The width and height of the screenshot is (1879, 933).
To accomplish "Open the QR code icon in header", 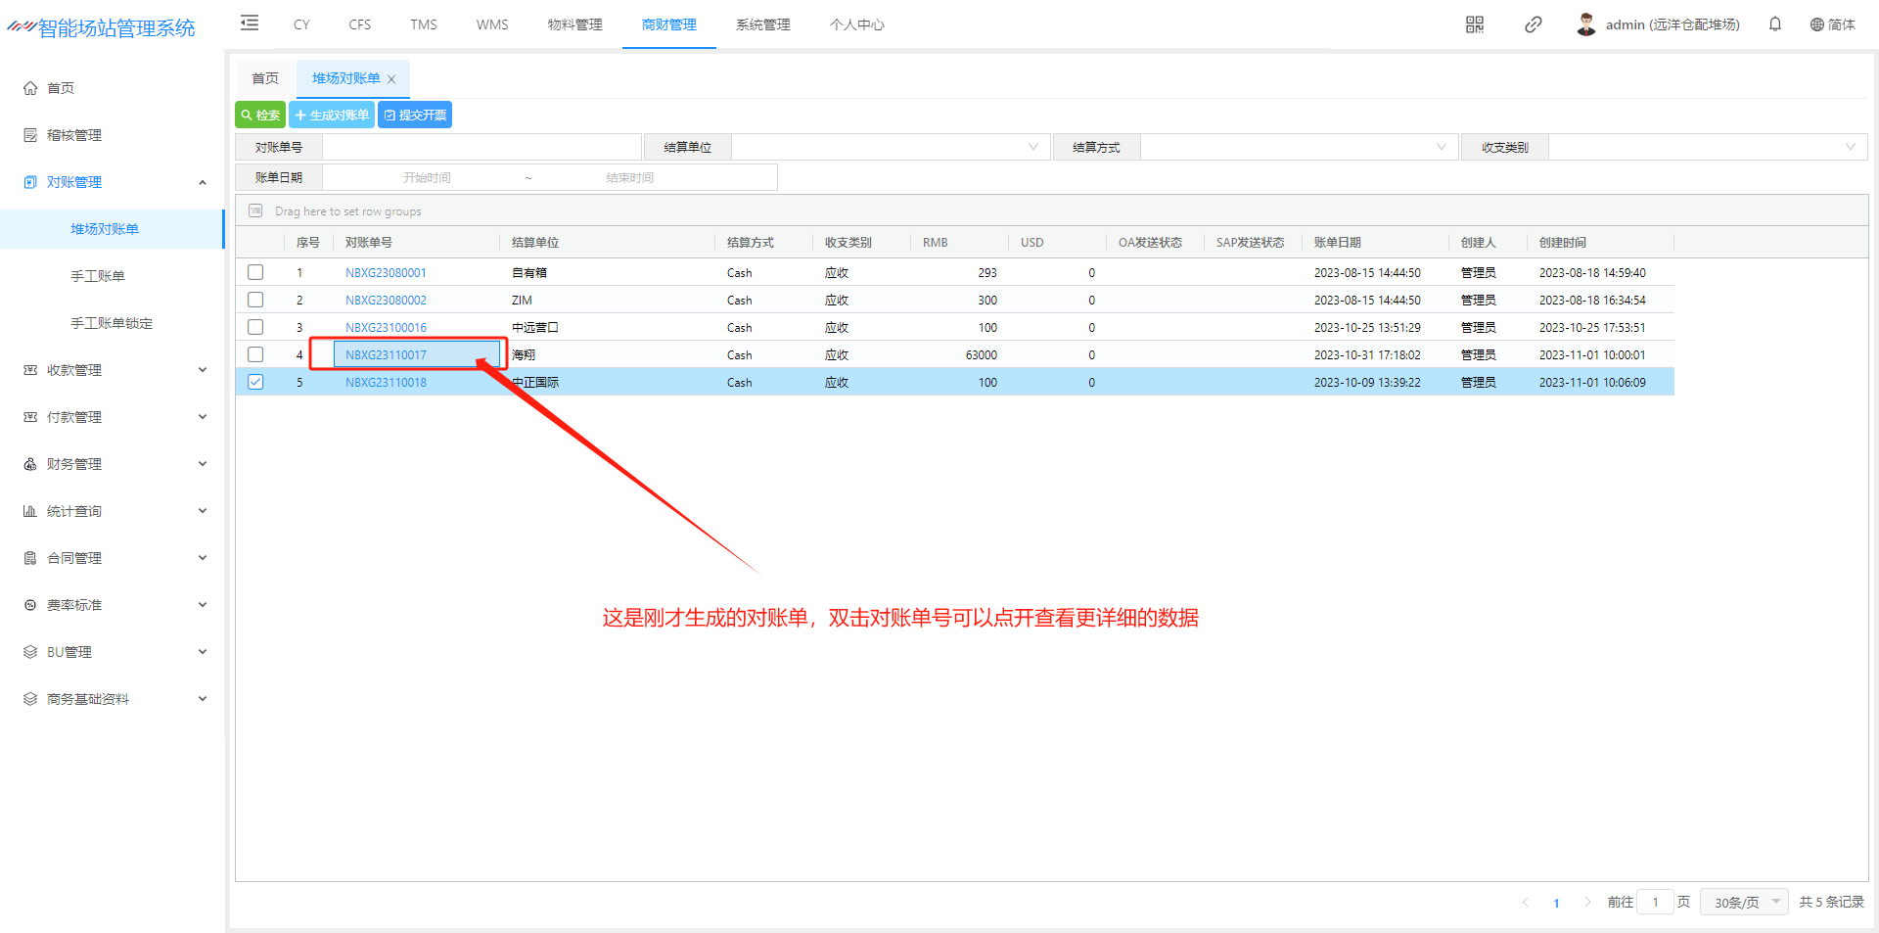I will 1474,24.
